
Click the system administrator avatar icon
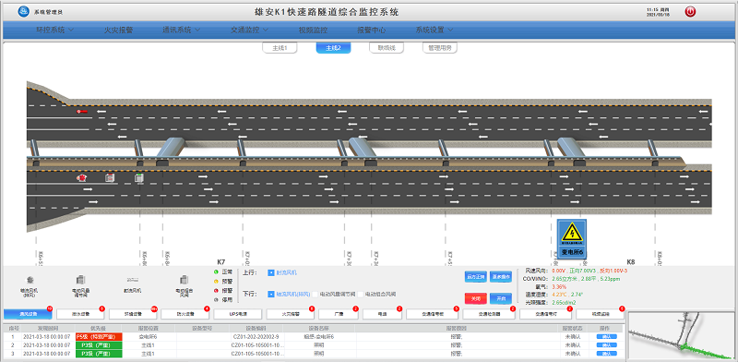point(24,12)
